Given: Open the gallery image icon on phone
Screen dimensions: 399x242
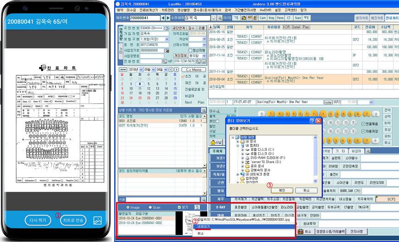Looking at the screenshot, I should click(97, 220).
